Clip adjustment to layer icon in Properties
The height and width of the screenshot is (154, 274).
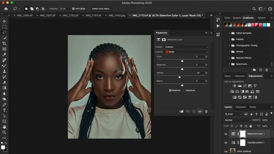click(182, 111)
